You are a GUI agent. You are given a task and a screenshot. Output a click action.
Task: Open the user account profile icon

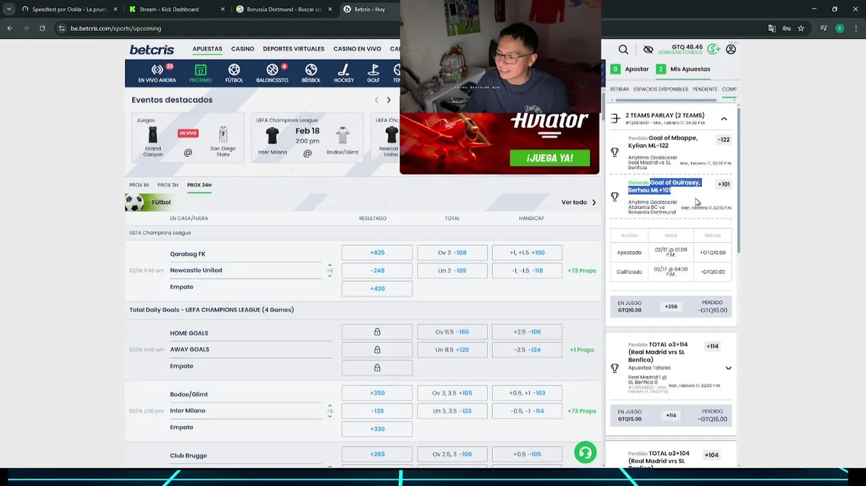coord(731,49)
